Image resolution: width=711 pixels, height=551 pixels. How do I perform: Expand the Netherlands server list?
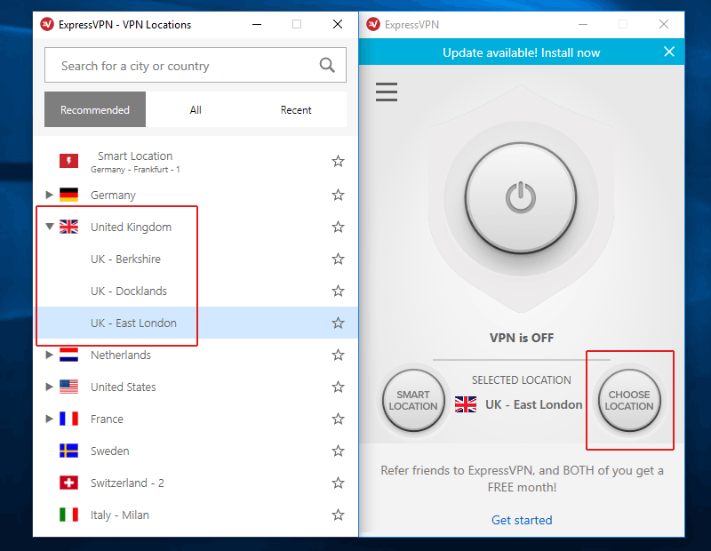(x=50, y=355)
